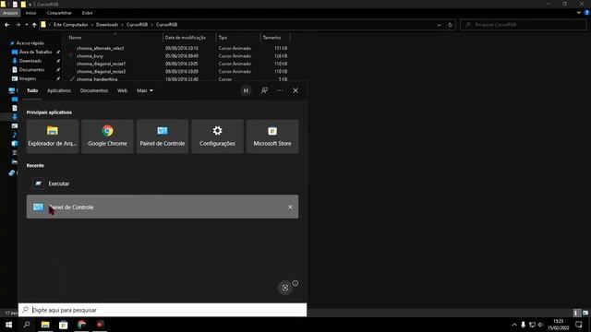The width and height of the screenshot is (591, 332).
Task: Open the notification center icon
Action: pos(579,325)
